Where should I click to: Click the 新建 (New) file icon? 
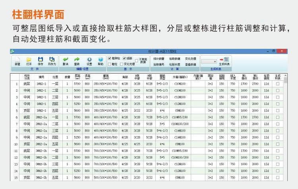point(17,60)
